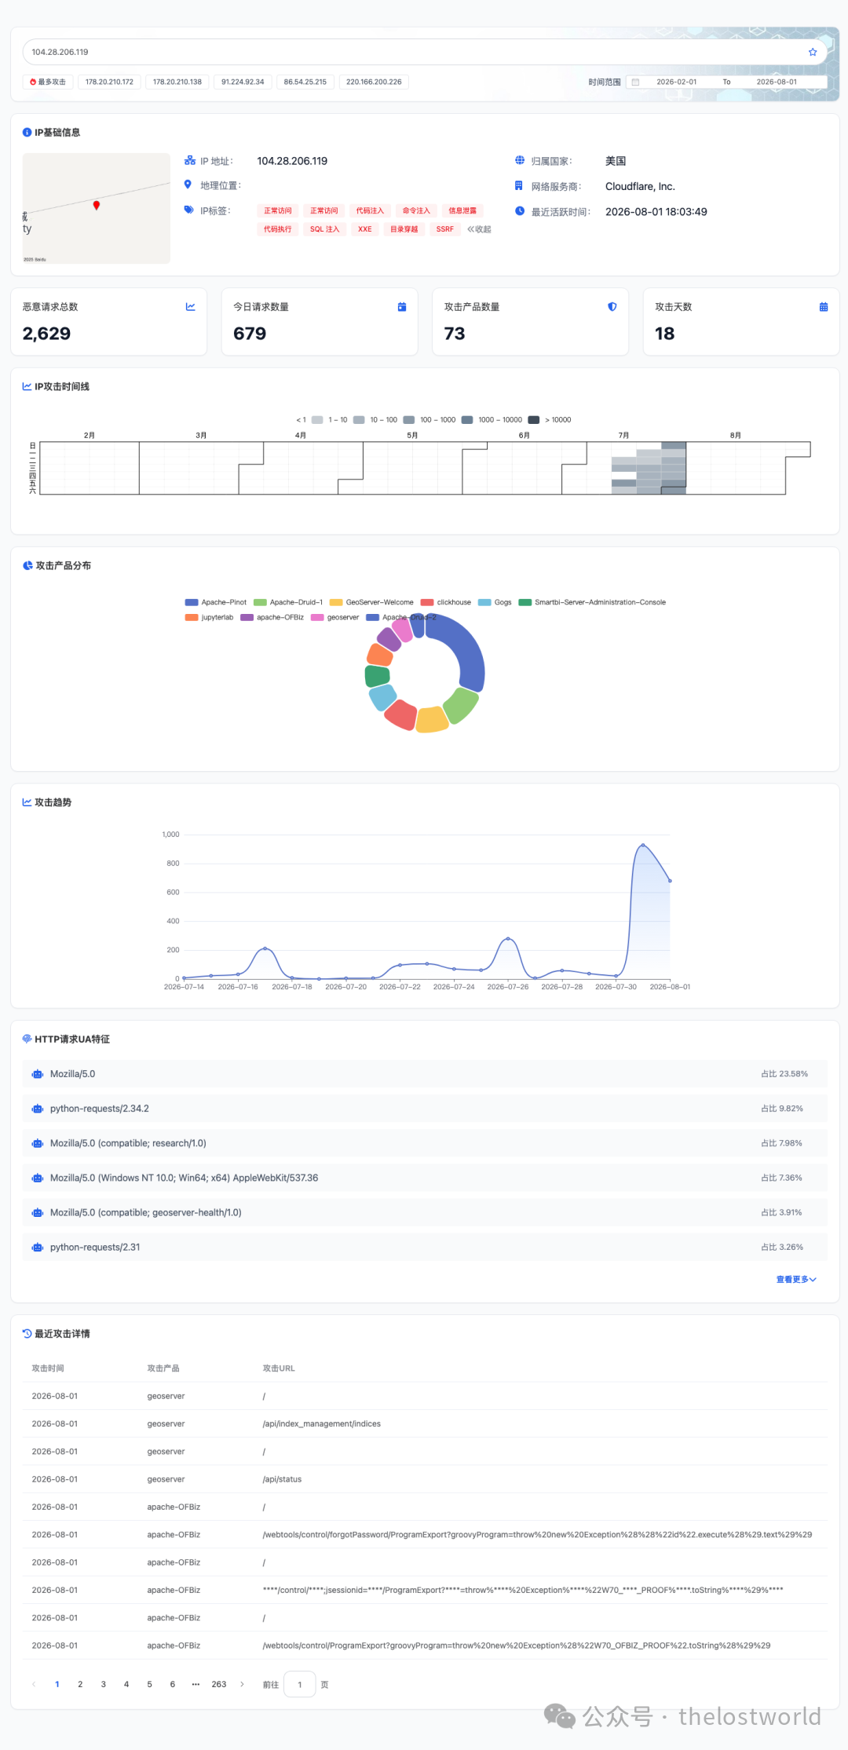
Task: Jump to last page 263
Action: pyautogui.click(x=219, y=1684)
